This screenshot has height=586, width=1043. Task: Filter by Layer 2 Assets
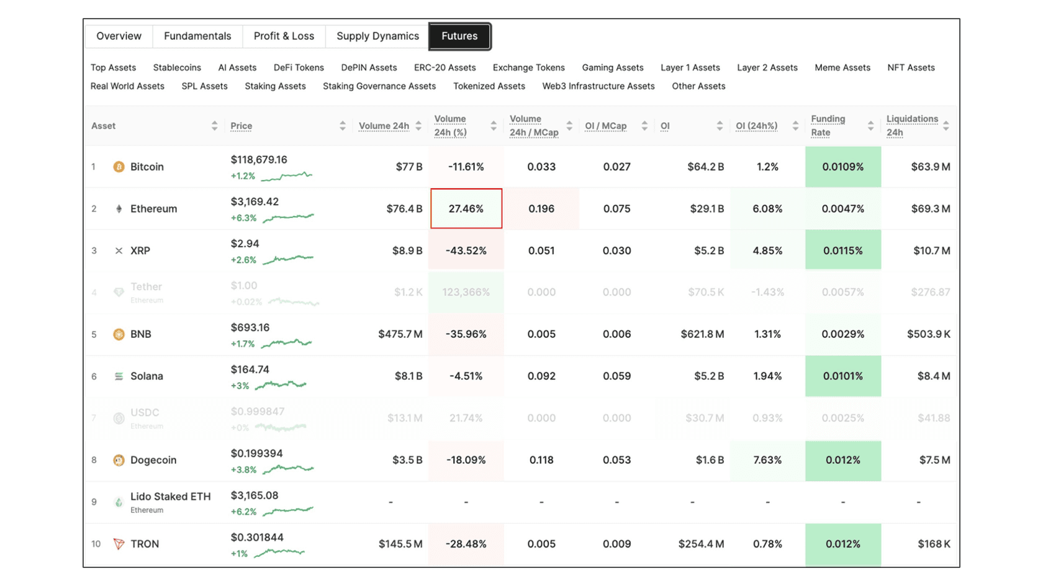tap(767, 68)
